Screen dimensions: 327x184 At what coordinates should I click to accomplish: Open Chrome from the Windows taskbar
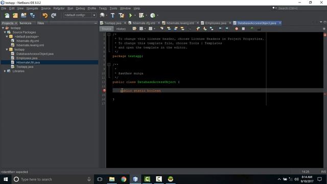124,179
